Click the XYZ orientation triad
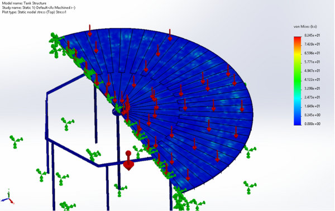This screenshot has width=335, height=211. (x=7, y=197)
